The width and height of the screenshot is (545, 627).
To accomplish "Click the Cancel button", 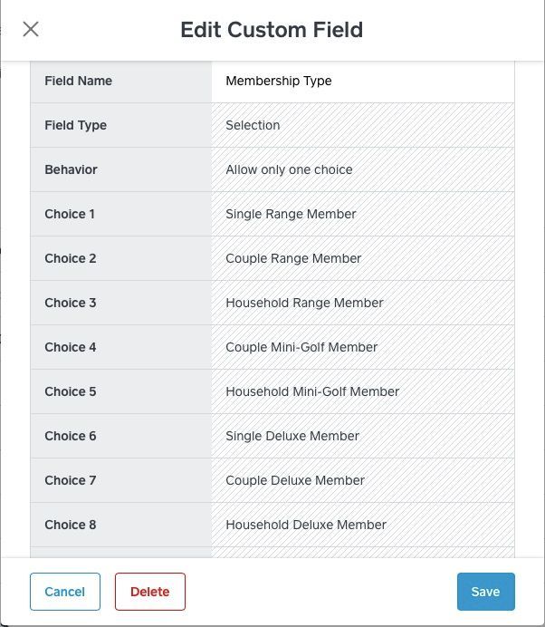I will (x=64, y=592).
